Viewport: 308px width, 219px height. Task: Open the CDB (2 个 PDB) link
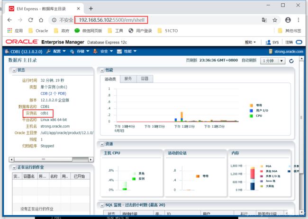[x=53, y=94]
